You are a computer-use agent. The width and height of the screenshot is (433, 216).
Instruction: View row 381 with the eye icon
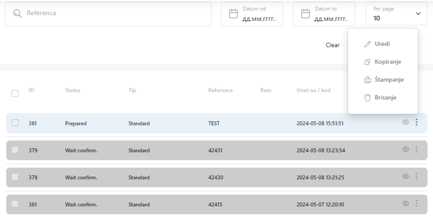click(x=405, y=123)
